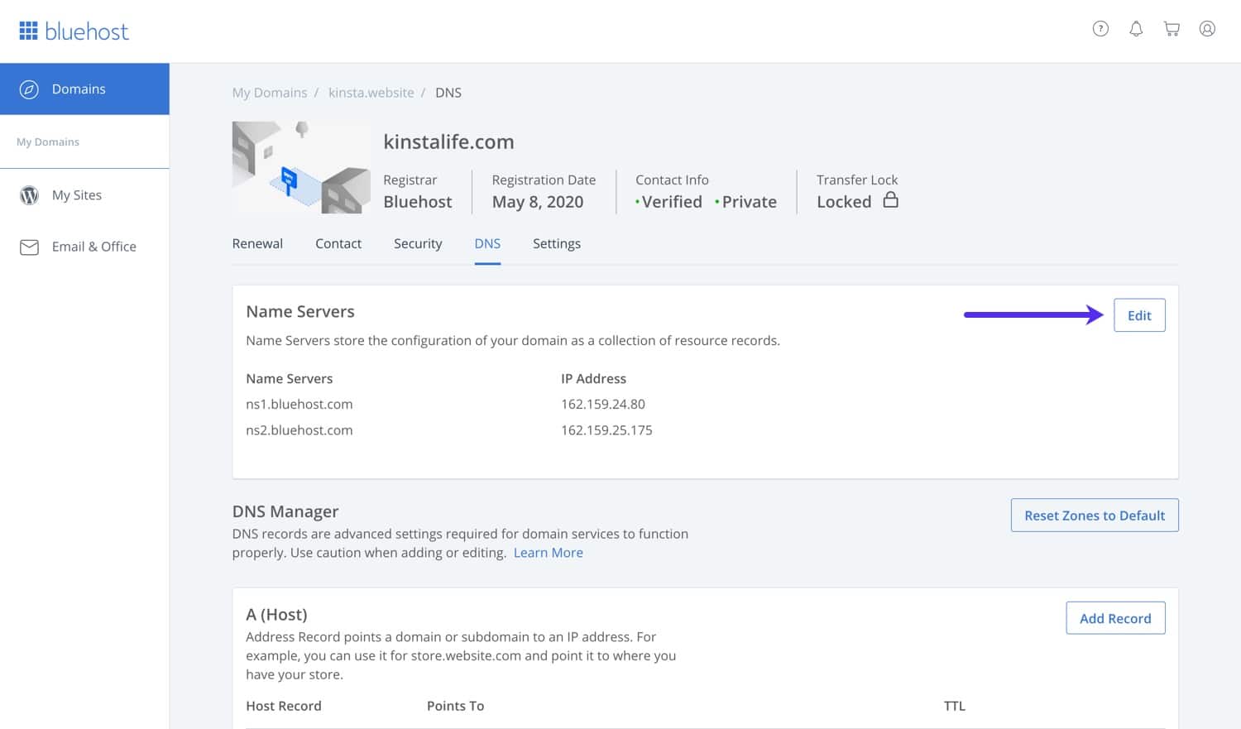Screen dimensions: 1241x729
Task: Add a new A record
Action: (1115, 617)
